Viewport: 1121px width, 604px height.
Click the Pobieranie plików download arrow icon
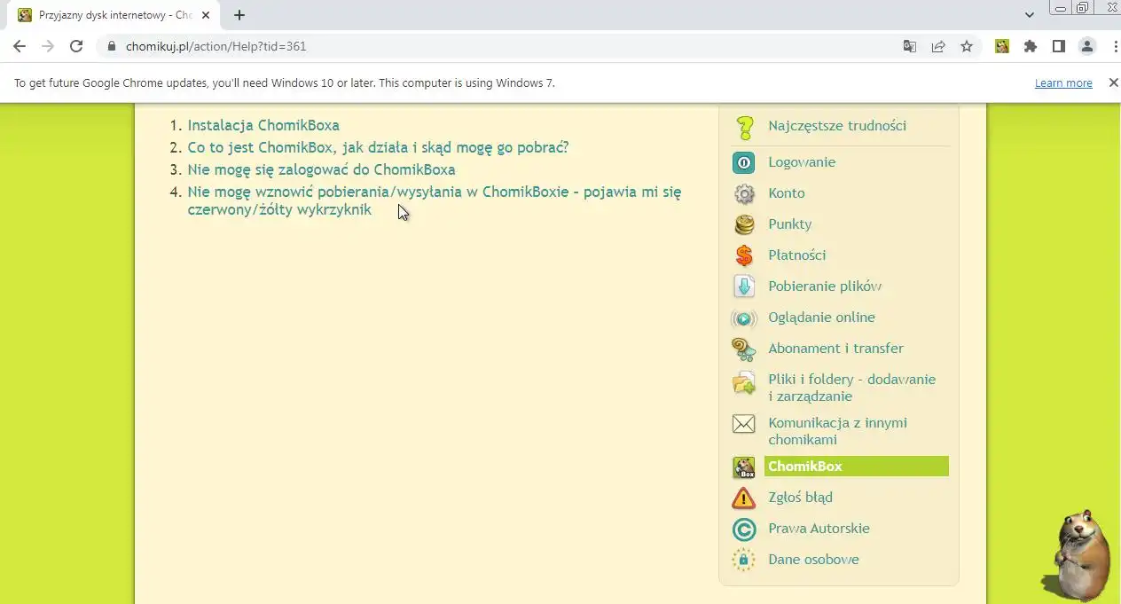744,286
